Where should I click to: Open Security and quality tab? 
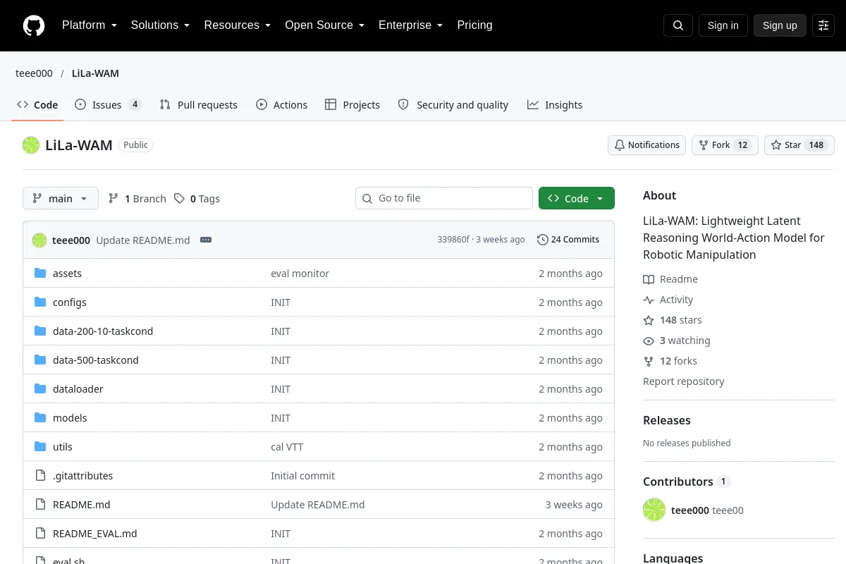coord(453,105)
